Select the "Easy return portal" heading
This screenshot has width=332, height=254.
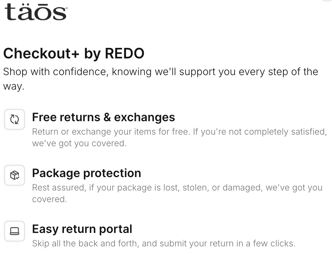[x=82, y=229]
